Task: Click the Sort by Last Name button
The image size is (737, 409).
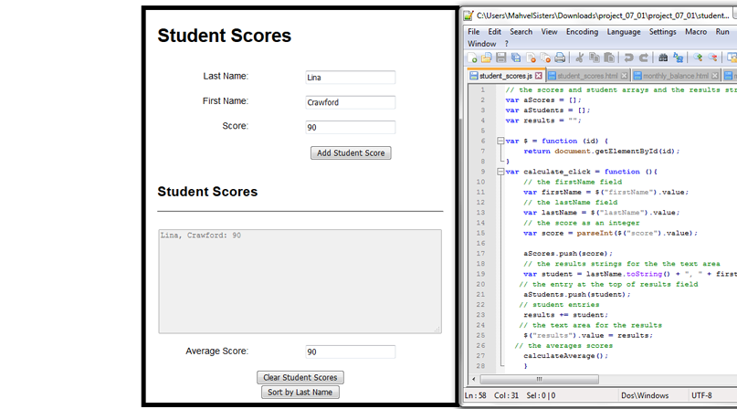Action: tap(300, 393)
